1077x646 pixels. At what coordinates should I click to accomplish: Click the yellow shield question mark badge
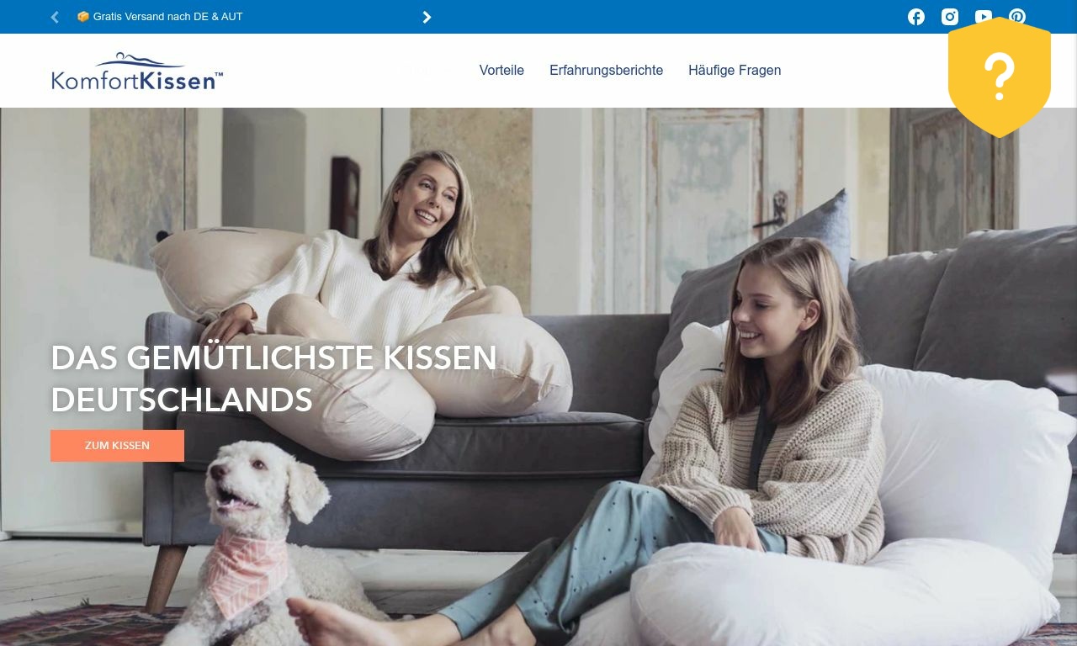pos(1000,77)
